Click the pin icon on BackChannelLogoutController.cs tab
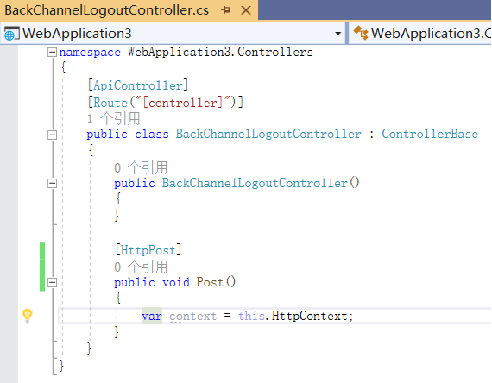The image size is (492, 383). tap(225, 10)
